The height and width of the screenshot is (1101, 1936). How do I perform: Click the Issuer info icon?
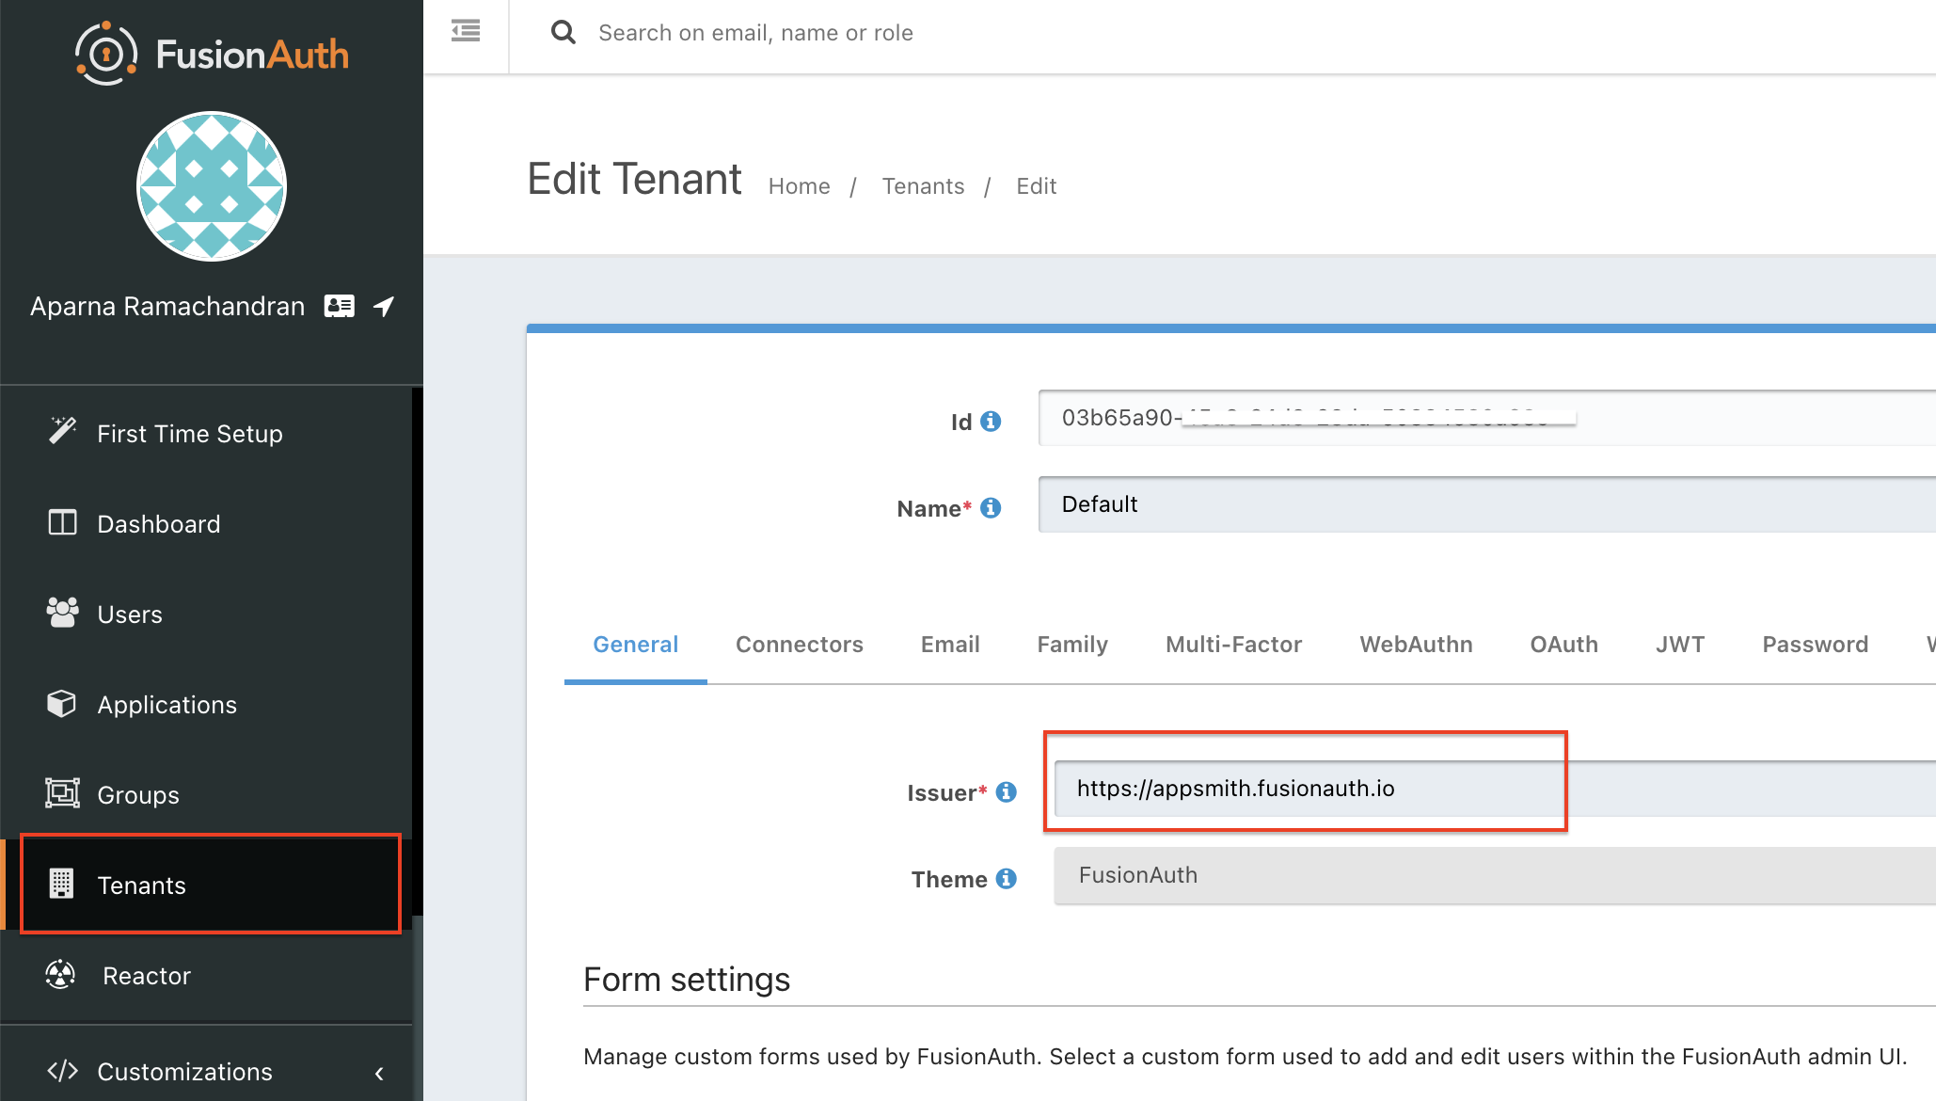pyautogui.click(x=1006, y=792)
